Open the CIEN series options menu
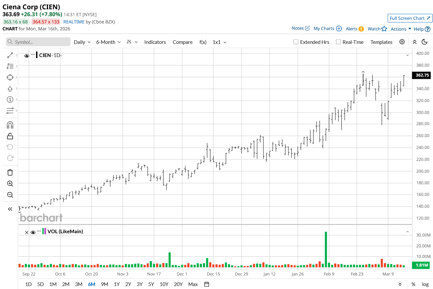This screenshot has height=289, width=433. click(x=33, y=55)
